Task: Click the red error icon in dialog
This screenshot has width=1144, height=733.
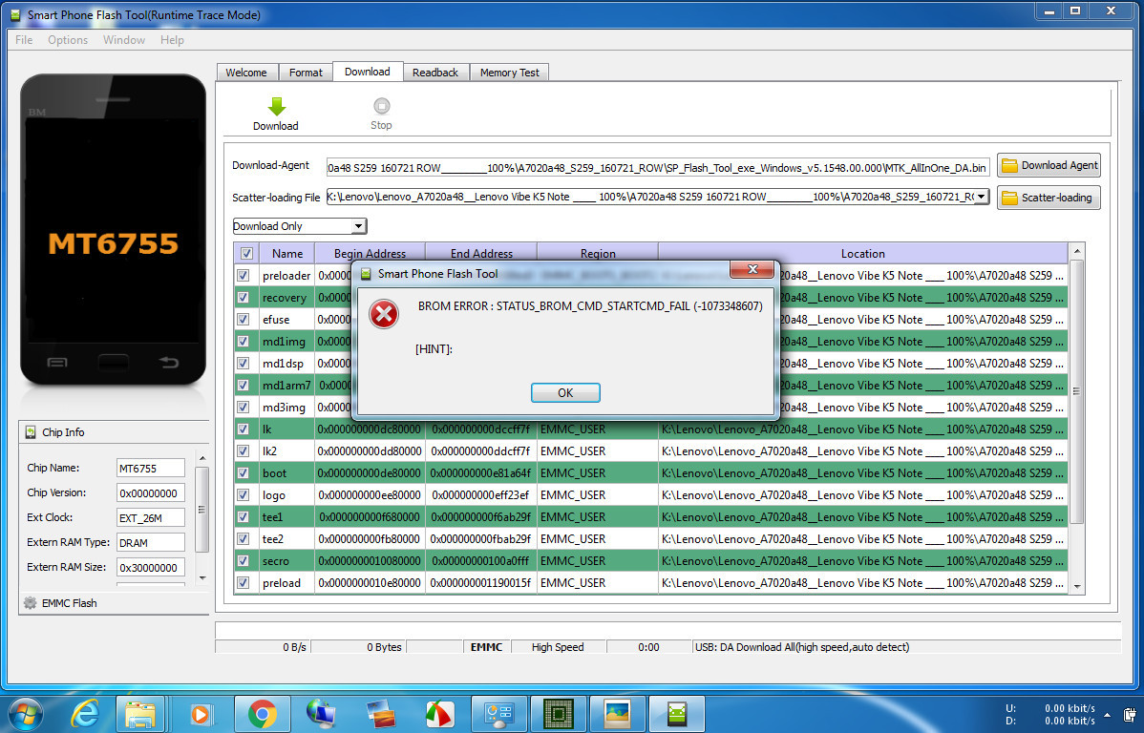Action: [383, 314]
